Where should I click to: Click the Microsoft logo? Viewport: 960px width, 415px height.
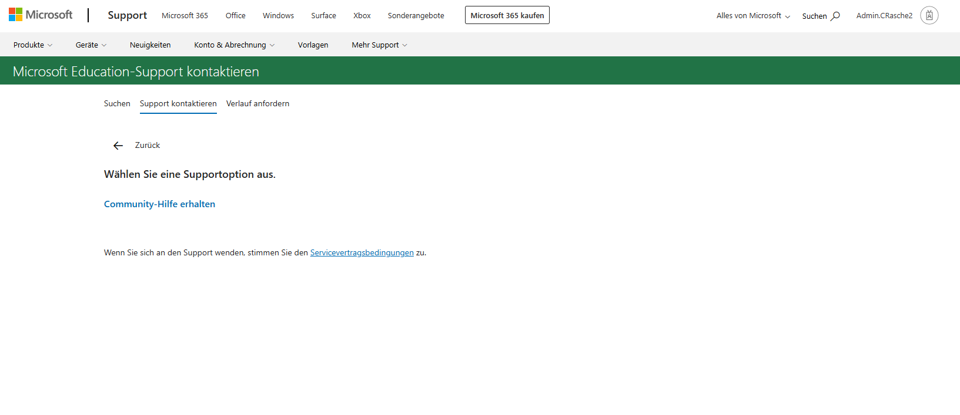pyautogui.click(x=41, y=15)
